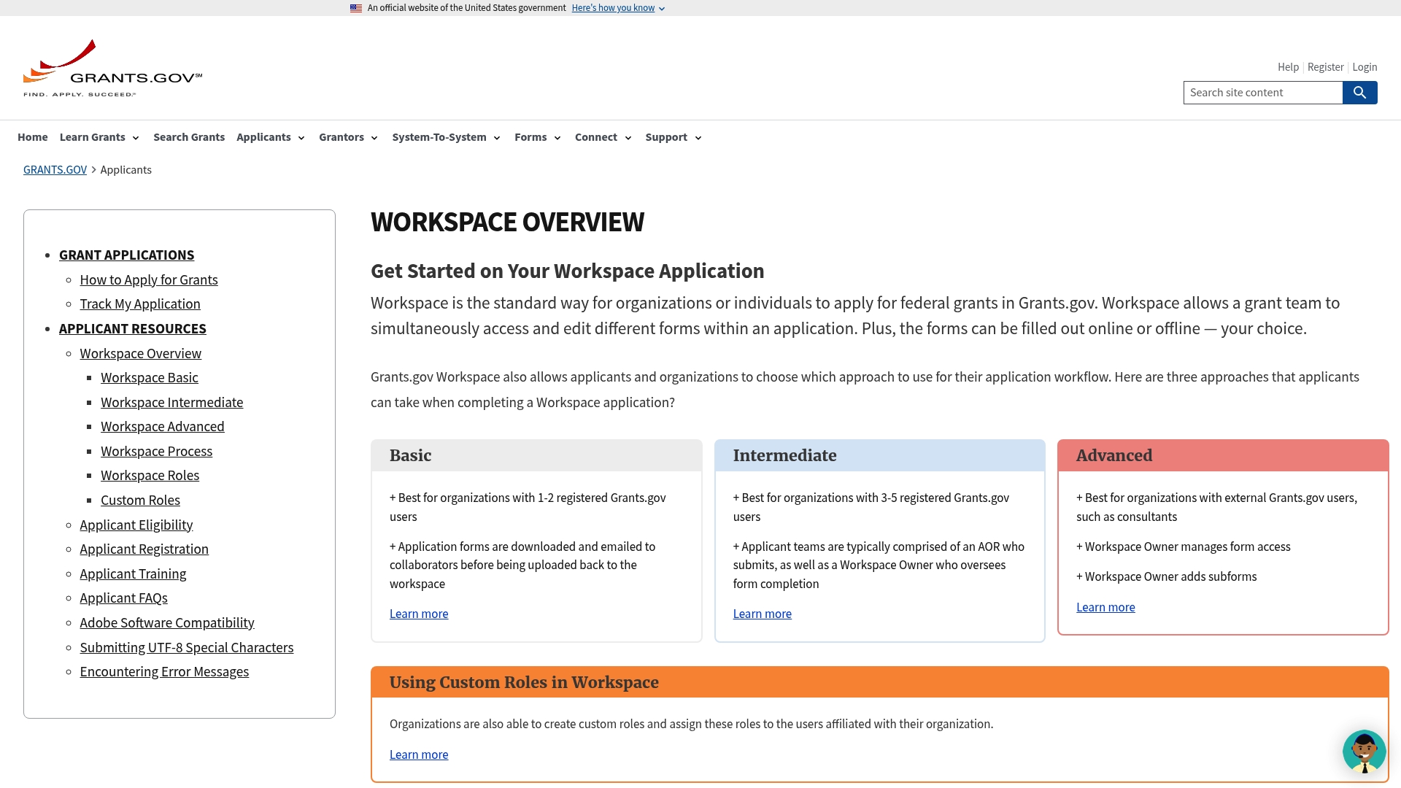Open the chatbot assistant avatar
Screen dimensions: 1401x788
click(1364, 751)
